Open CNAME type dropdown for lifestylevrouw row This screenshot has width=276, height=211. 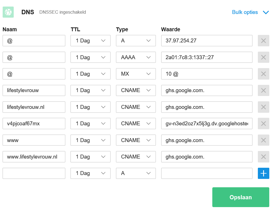click(136, 90)
